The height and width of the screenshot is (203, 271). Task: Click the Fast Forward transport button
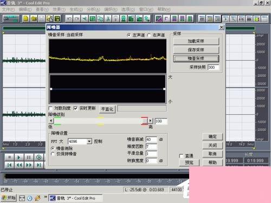pos(29,165)
